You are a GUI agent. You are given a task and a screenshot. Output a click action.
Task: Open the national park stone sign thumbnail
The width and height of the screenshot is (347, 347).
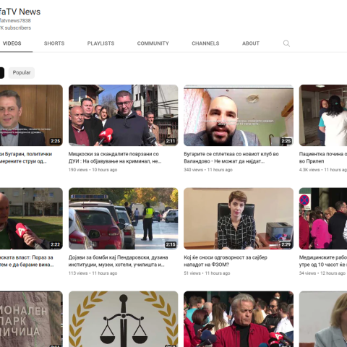31,319
